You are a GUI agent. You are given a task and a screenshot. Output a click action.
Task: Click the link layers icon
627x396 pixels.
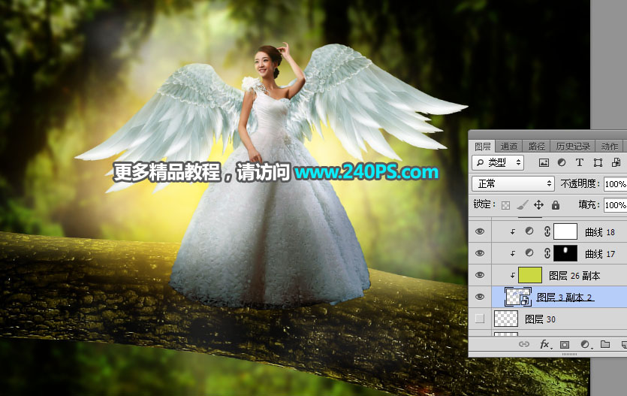pos(524,344)
